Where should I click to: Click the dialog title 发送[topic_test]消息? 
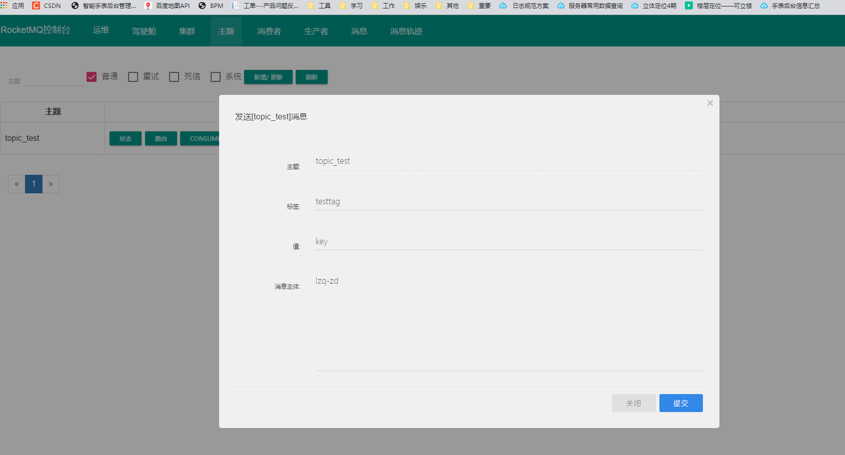point(271,117)
